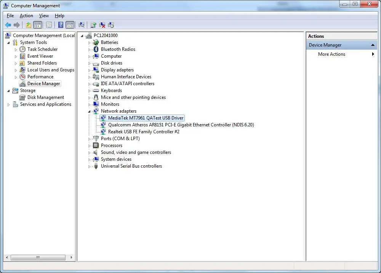Expand the Sound, video and game controllers node
Viewport: 381px width, 273px height.
88,152
